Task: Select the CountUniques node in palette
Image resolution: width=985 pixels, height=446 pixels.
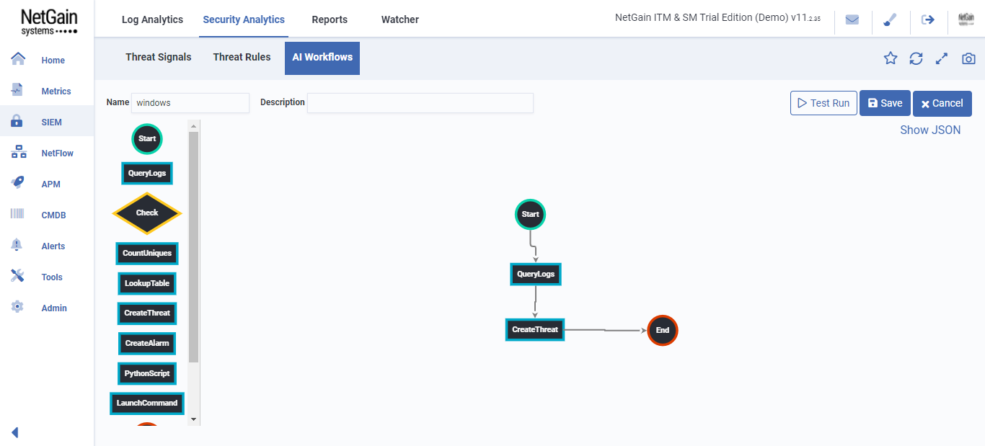Action: click(x=147, y=254)
